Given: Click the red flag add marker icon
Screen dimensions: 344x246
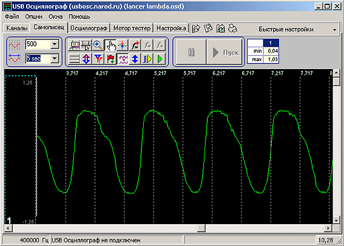Looking at the screenshot, I should click(110, 59).
